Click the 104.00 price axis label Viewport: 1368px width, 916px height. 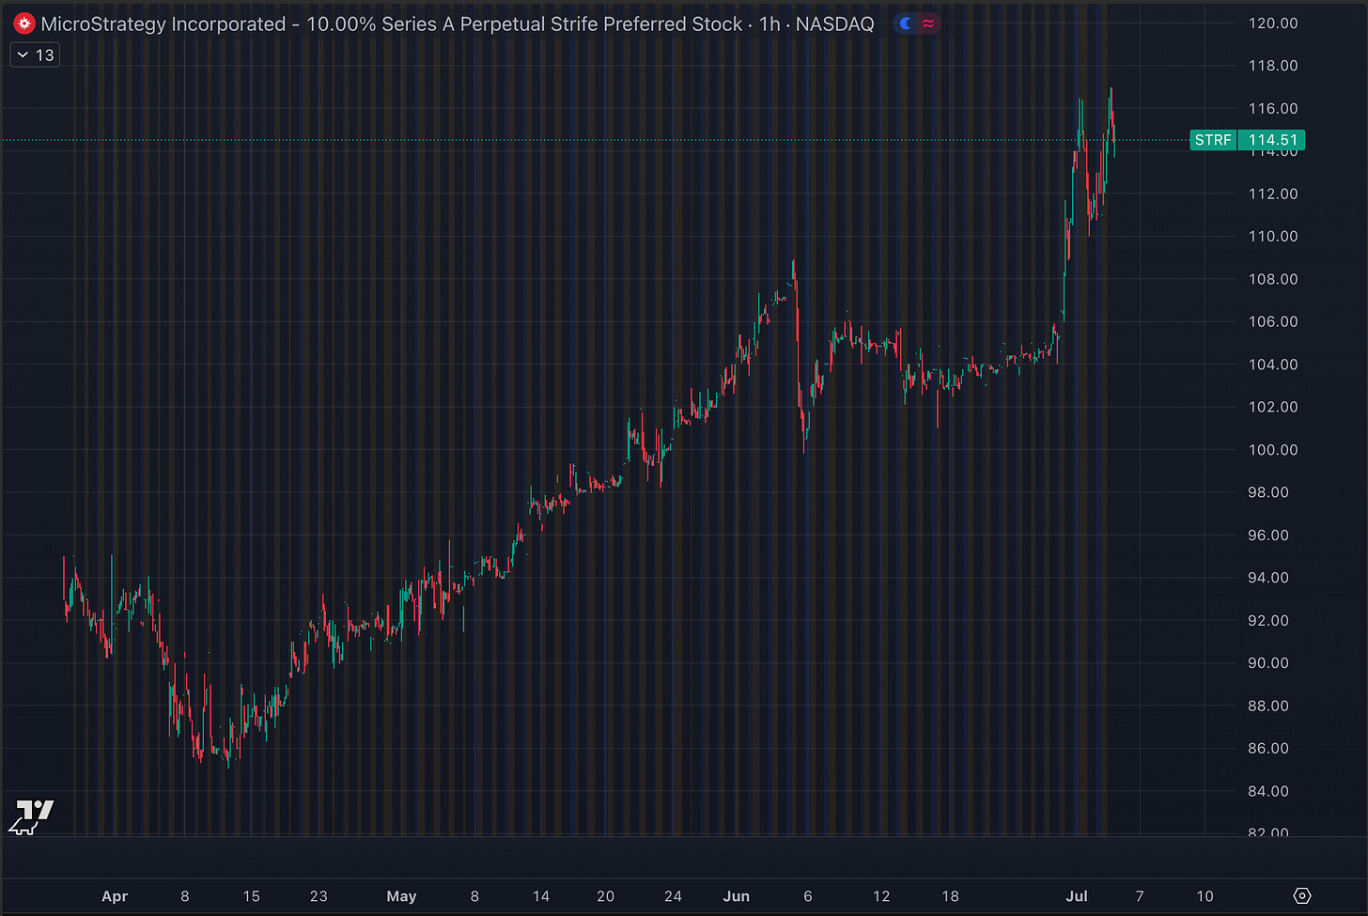tap(1273, 365)
